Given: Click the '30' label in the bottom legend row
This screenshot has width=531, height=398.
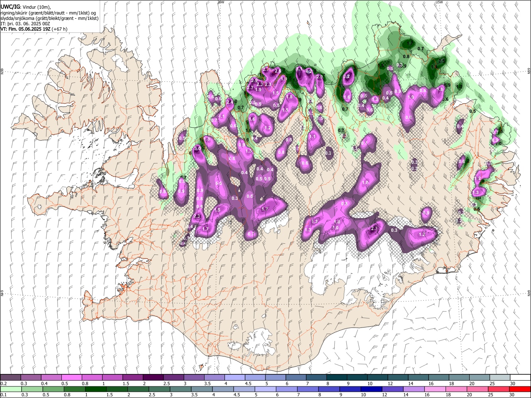Looking at the screenshot, I should click(513, 395).
